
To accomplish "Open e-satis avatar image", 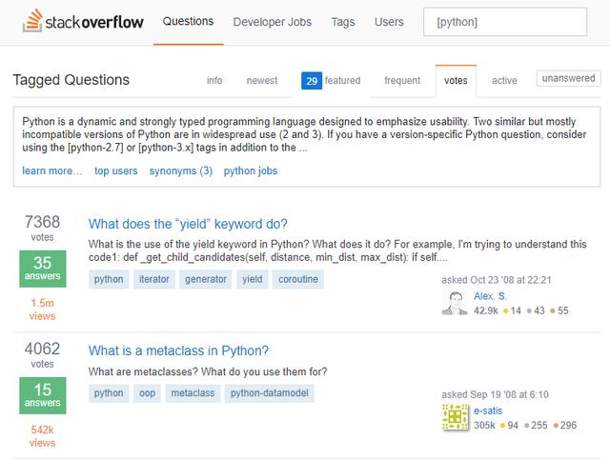I will point(455,417).
